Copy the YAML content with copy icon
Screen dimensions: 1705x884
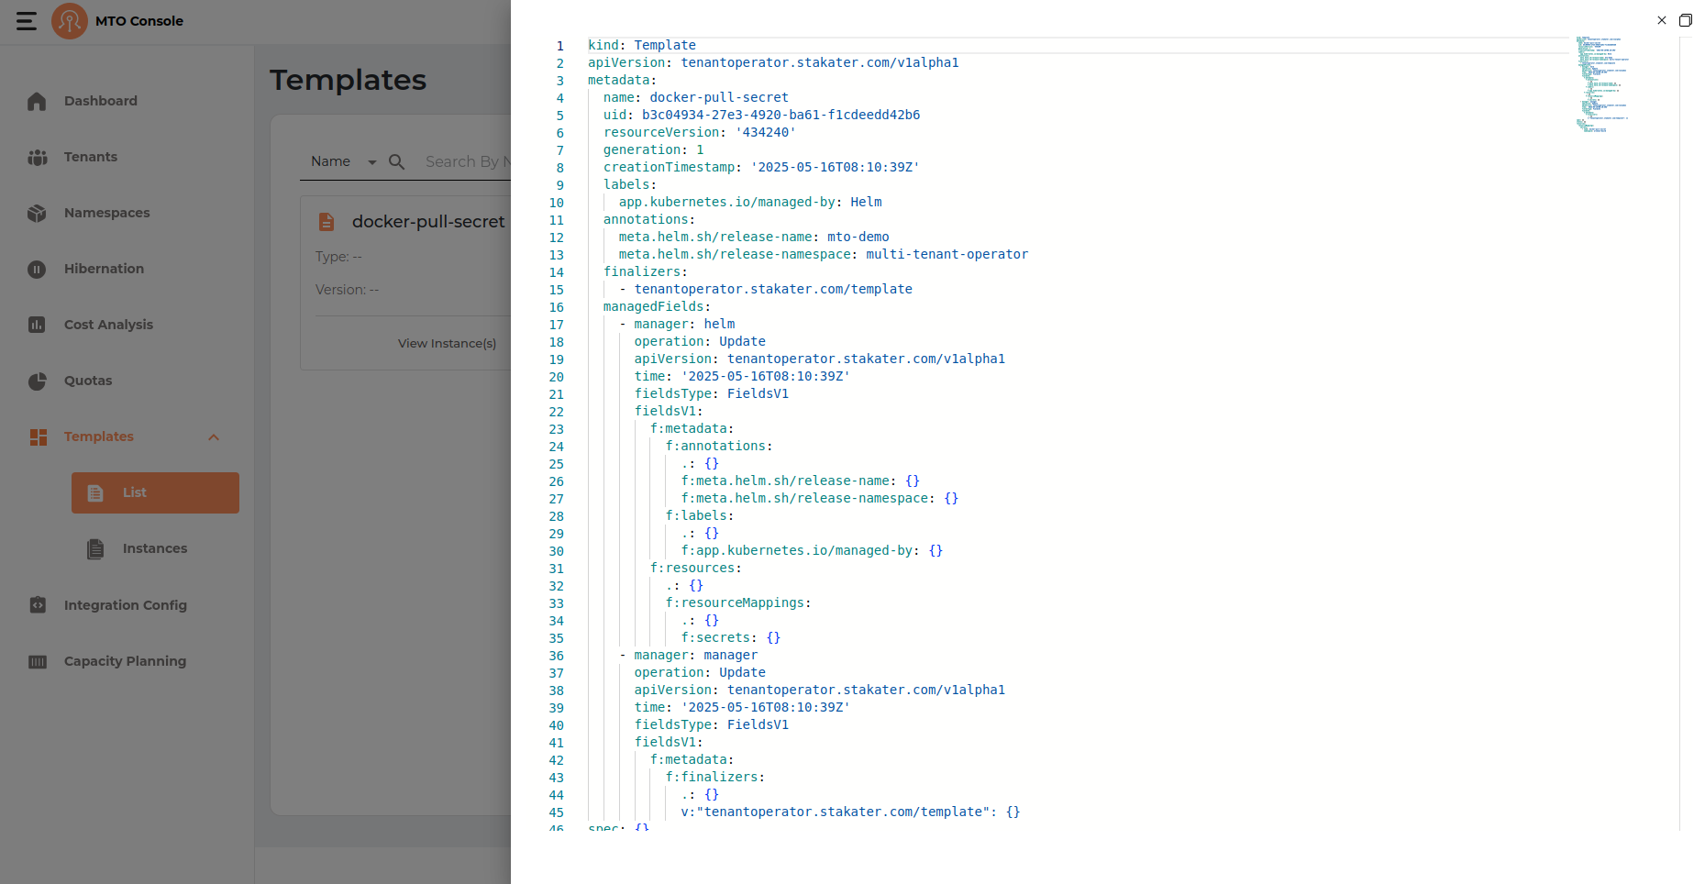(1686, 20)
